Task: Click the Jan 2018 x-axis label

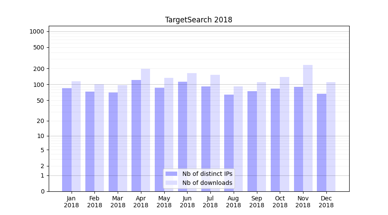Action: (x=72, y=202)
